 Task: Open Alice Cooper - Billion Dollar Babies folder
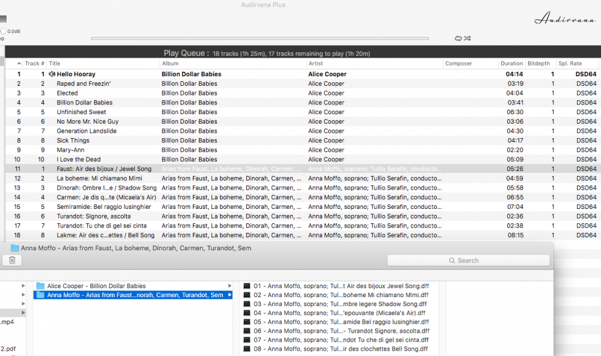(96, 286)
